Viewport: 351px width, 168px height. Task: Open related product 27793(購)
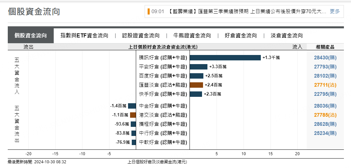(x=325, y=66)
